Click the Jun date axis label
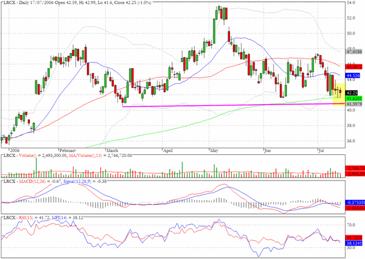Viewport: 365px width, 259px height. click(x=268, y=150)
